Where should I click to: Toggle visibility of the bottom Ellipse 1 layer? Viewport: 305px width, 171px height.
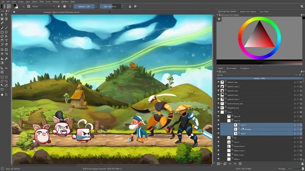pyautogui.click(x=218, y=159)
